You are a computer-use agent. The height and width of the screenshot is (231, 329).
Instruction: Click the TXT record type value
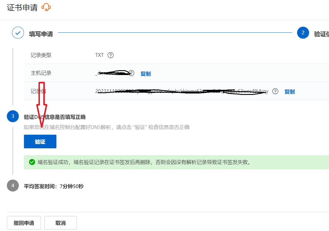(99, 55)
